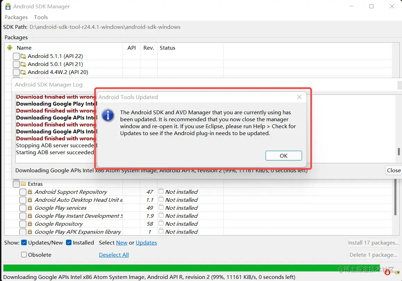
Task: Toggle the Updates/New show filter
Action: (24, 242)
